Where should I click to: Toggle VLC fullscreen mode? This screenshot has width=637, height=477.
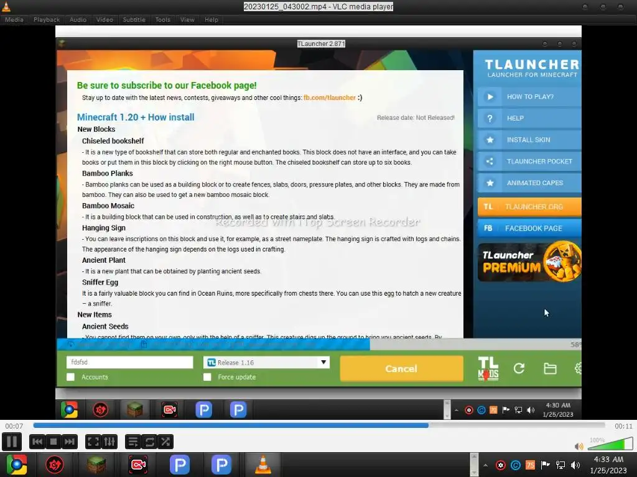point(93,442)
